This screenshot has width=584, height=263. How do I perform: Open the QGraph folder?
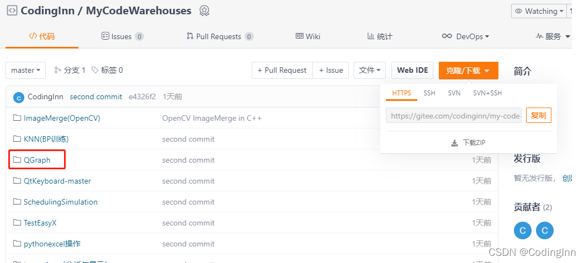37,160
